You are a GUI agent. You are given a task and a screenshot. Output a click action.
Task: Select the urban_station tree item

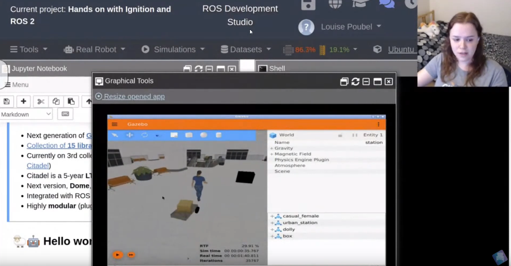(x=300, y=223)
